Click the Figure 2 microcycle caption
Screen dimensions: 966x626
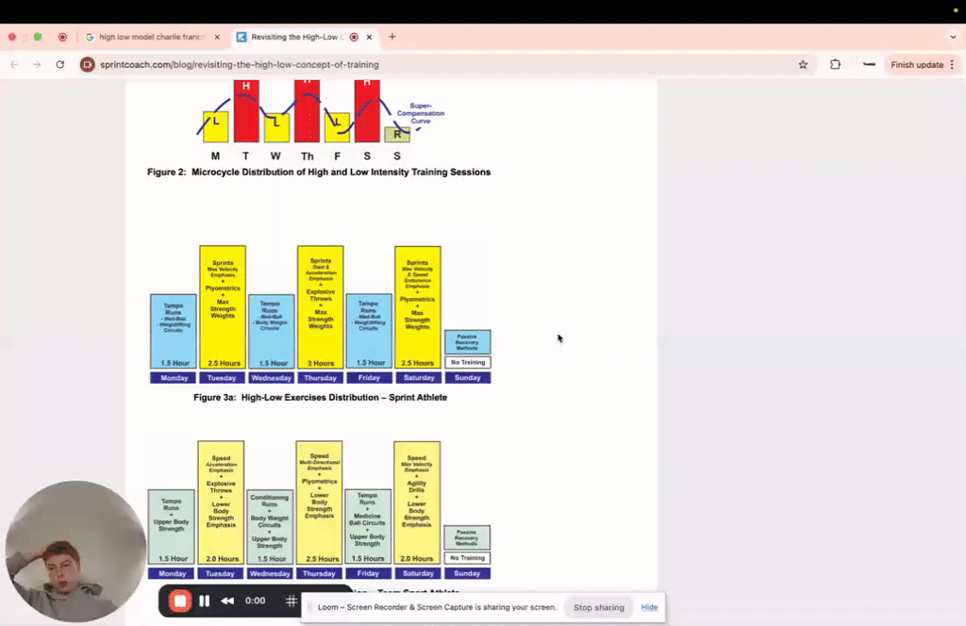pos(319,173)
